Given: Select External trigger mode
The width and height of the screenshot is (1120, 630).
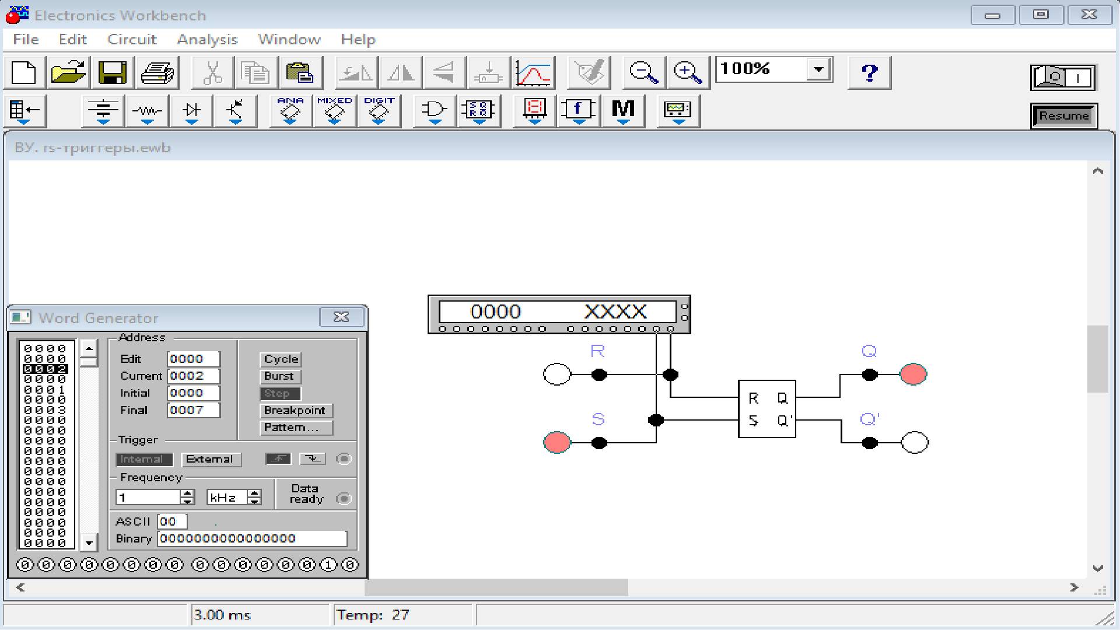Looking at the screenshot, I should (x=210, y=460).
